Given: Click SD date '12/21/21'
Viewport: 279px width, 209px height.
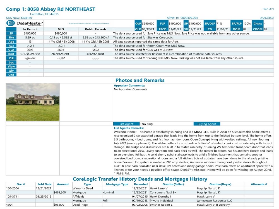Looking at the screenshot, I should click(195, 29).
